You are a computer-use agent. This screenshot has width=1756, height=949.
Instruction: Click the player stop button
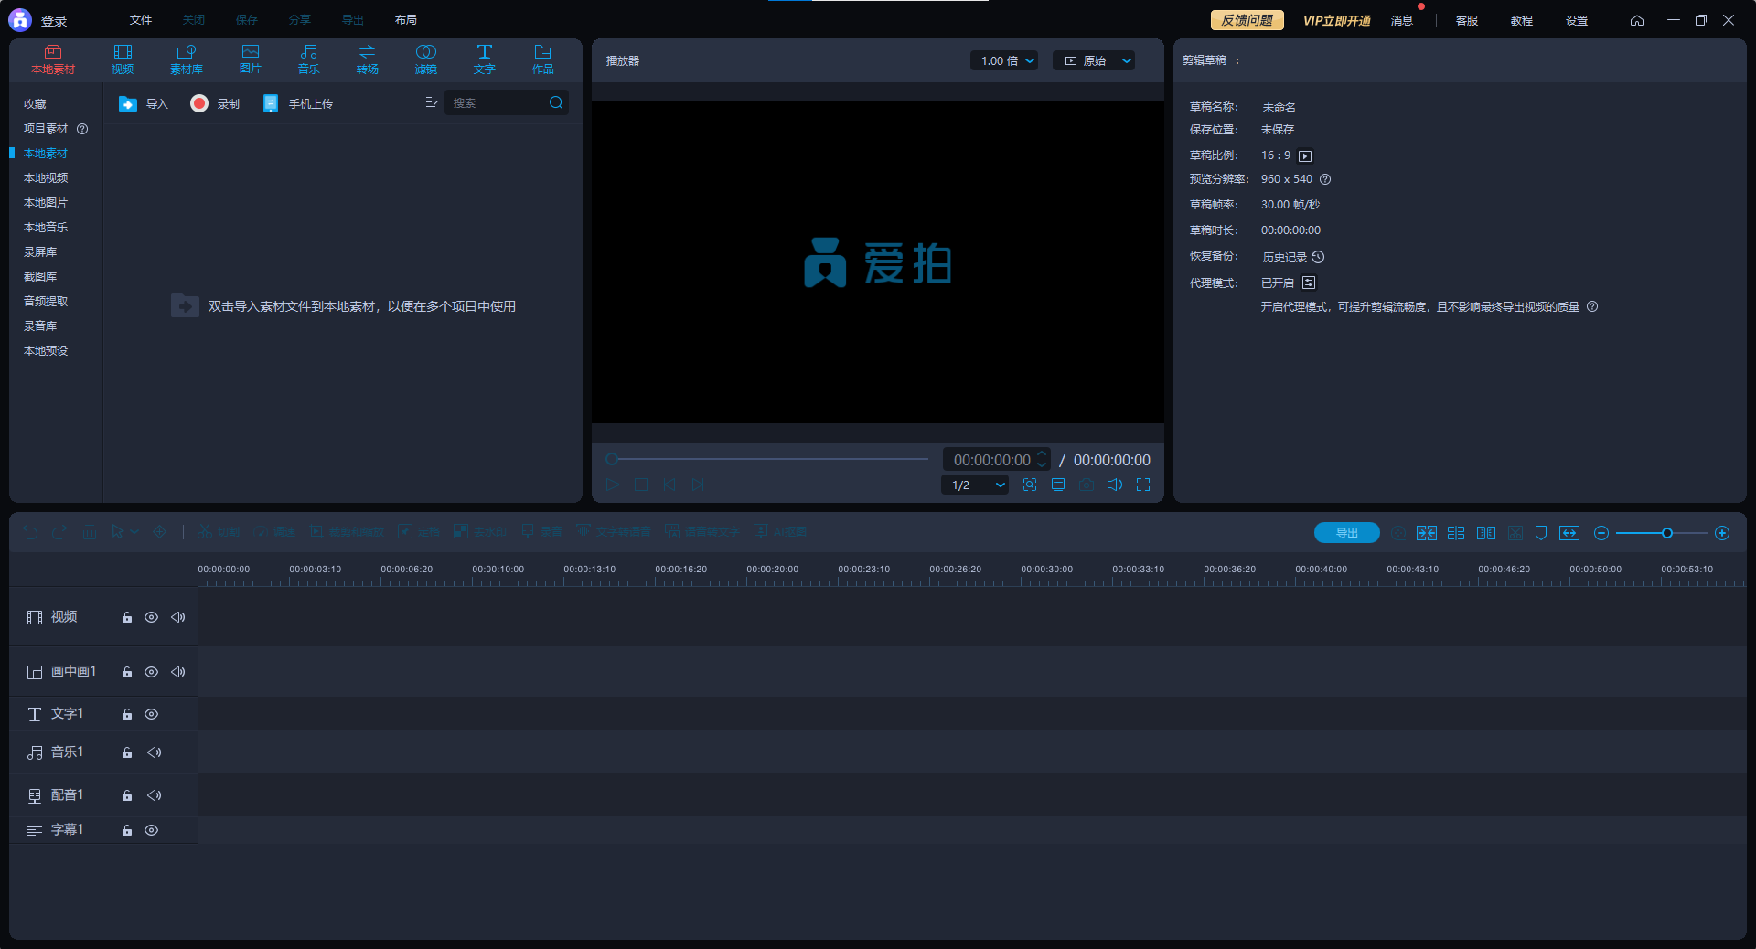click(641, 485)
